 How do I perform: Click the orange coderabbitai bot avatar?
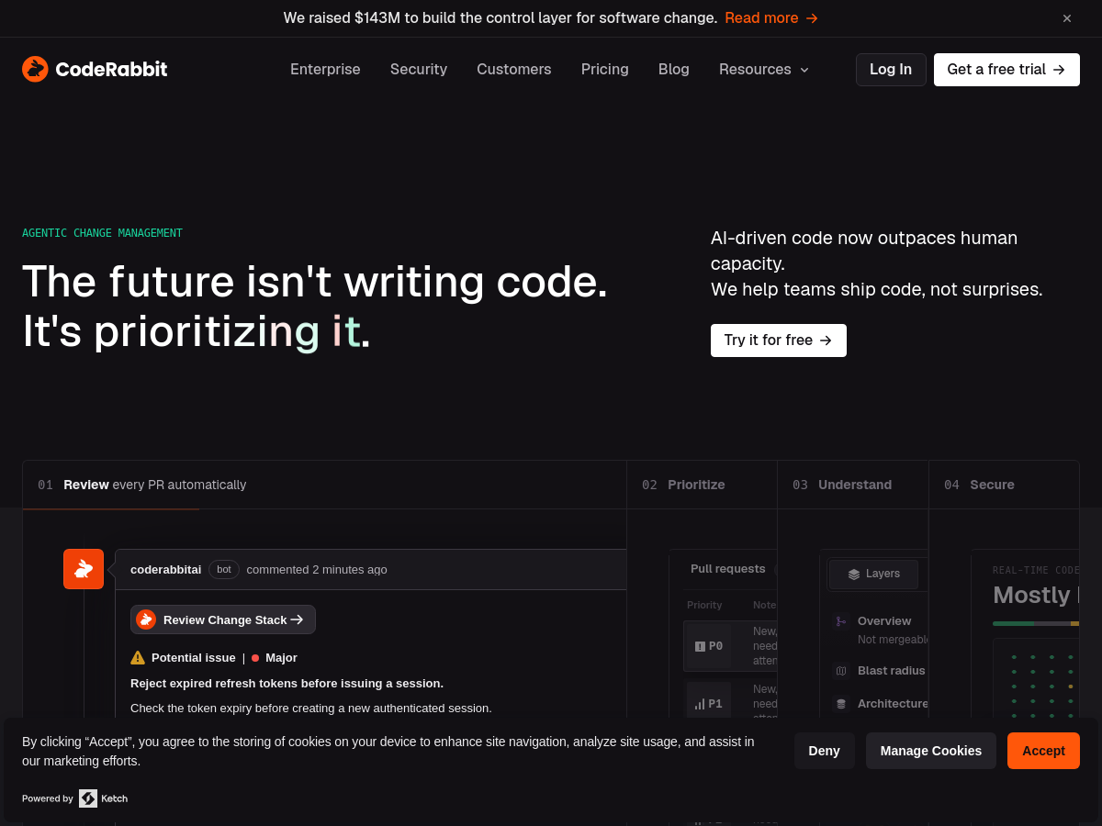point(84,569)
